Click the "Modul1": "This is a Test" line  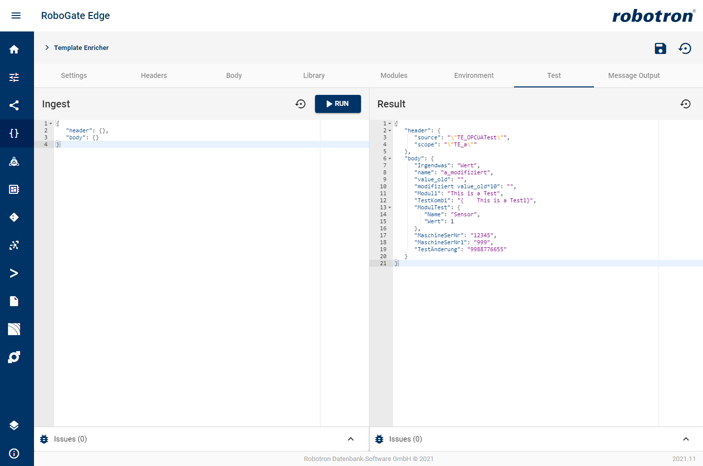[458, 193]
